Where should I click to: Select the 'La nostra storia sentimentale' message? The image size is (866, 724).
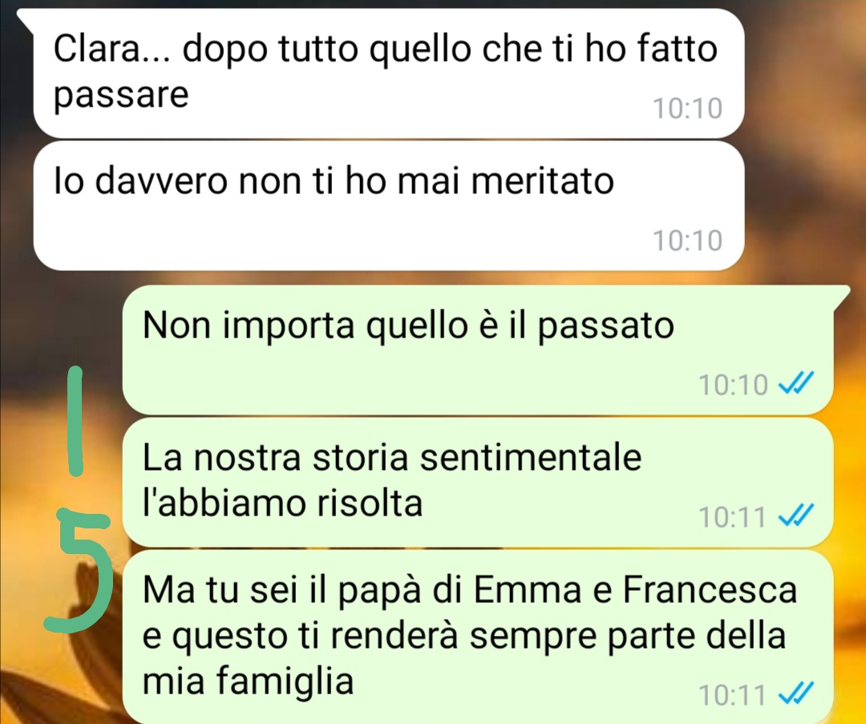(x=478, y=482)
